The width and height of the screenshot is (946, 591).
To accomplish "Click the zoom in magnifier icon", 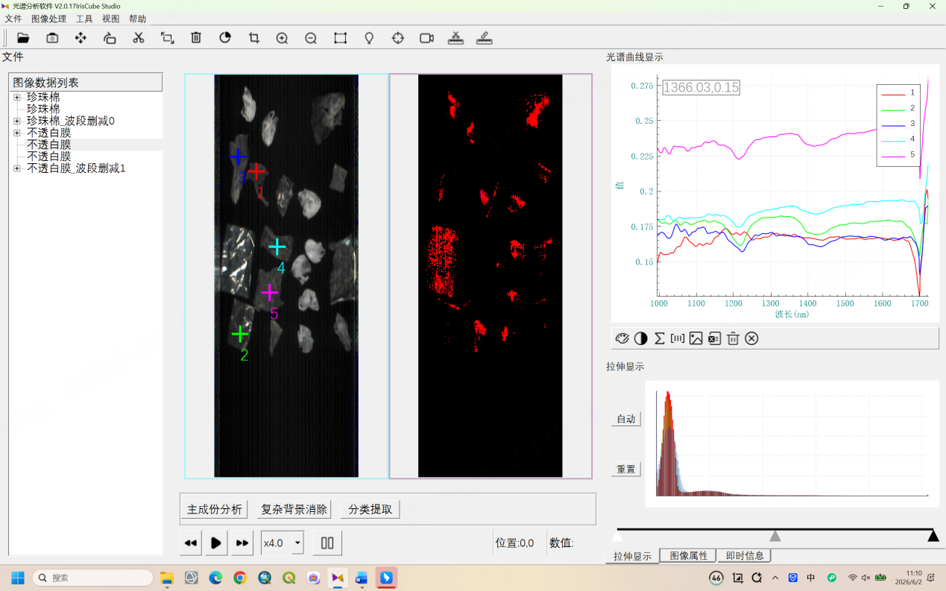I will coord(282,38).
